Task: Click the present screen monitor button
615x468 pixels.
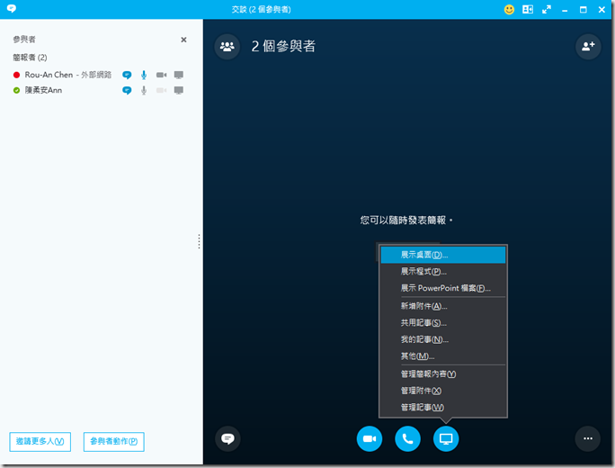Action: (x=446, y=438)
